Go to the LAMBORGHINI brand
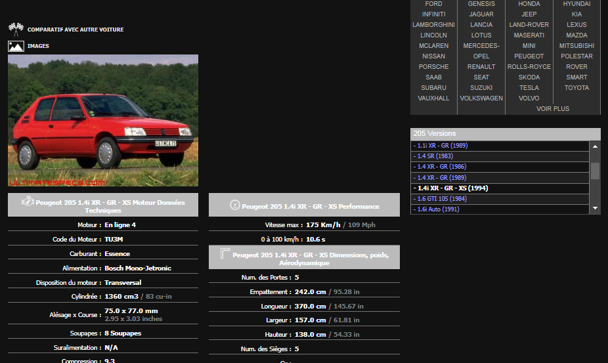Viewport: 608px width, 363px height. (433, 25)
